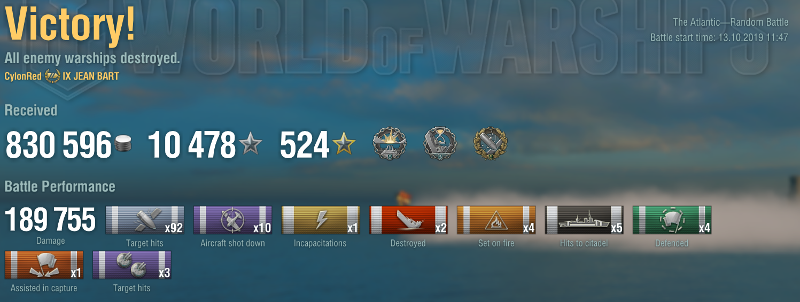Click the Hits to citadel ribbon
The image size is (800, 302).
tap(584, 220)
